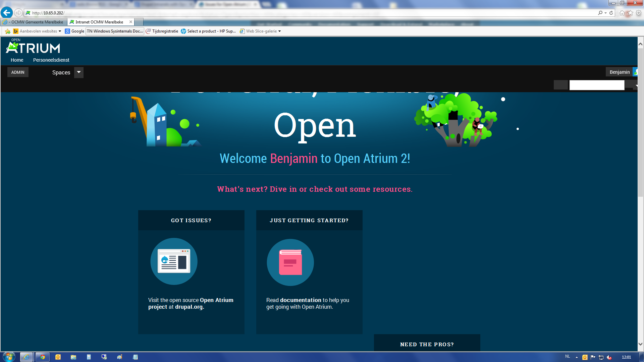
Task: Open the Web Slice-galerie dropdown
Action: pos(279,31)
